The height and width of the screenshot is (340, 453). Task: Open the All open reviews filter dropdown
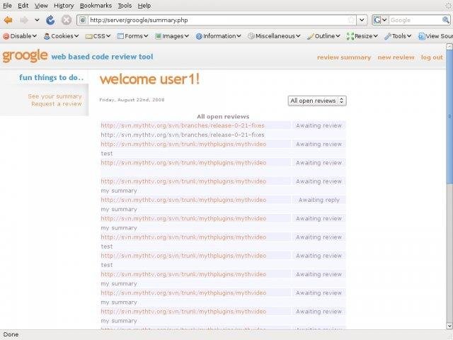coord(317,101)
